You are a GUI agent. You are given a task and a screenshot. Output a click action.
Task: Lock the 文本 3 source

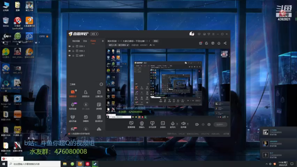[x=73, y=46]
